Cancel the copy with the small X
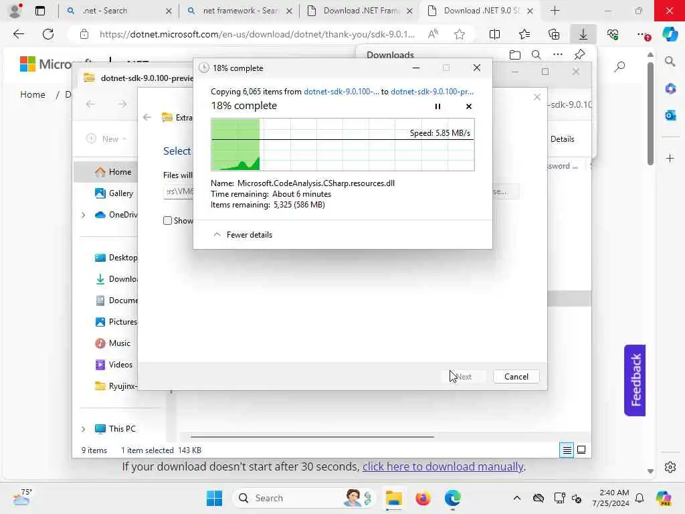Screen dimensions: 685x514 [x=469, y=106]
